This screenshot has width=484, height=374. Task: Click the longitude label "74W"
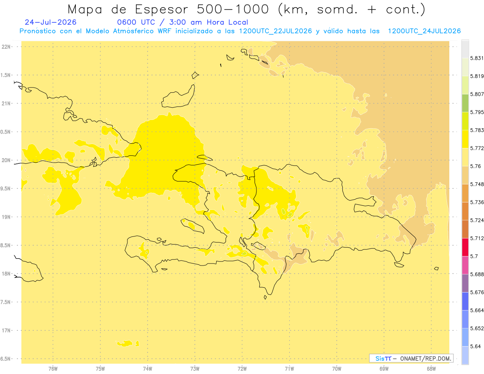[148, 369]
